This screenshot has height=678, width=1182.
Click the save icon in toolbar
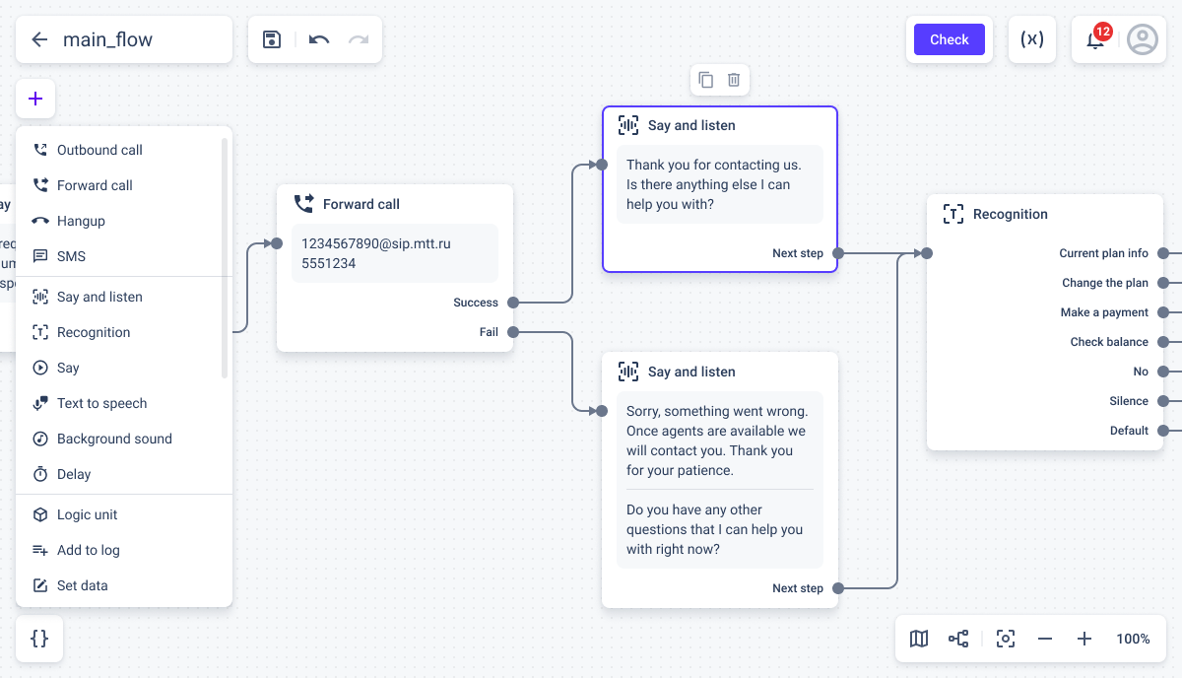coord(272,39)
